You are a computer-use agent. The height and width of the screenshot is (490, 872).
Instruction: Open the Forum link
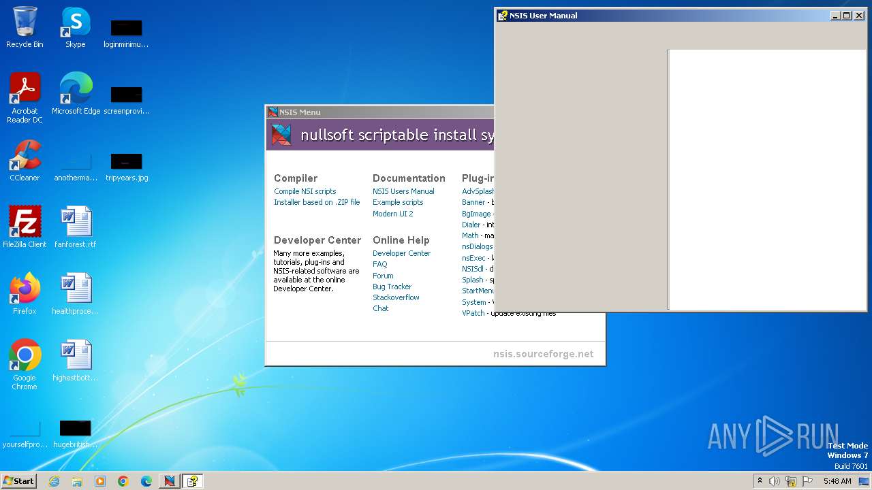tap(383, 276)
